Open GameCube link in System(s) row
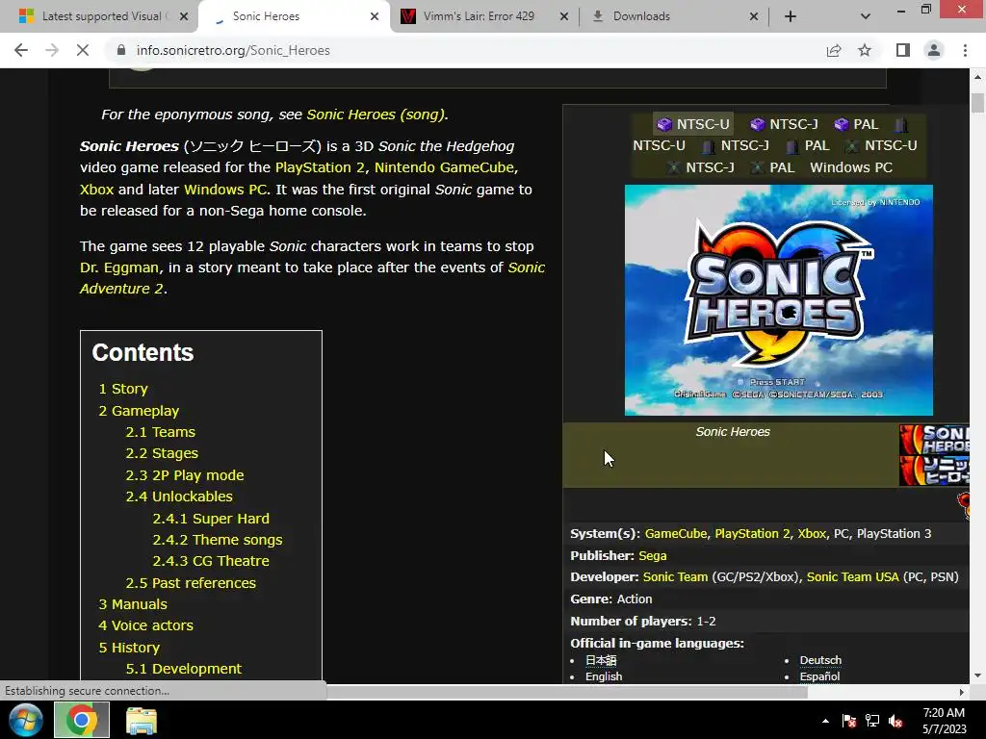The height and width of the screenshot is (739, 986). [676, 534]
